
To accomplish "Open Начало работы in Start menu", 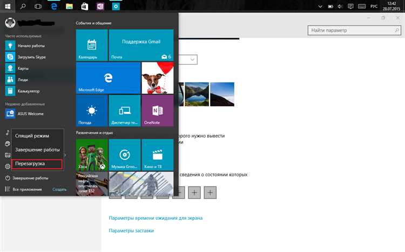I will 35,46.
